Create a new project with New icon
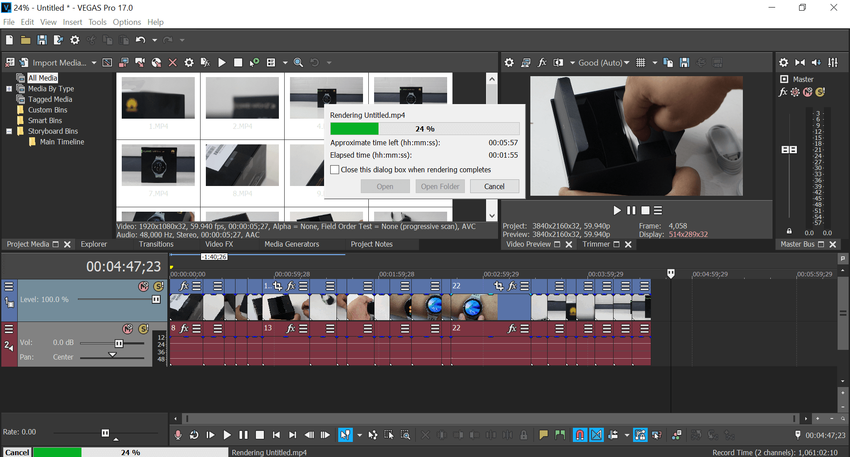 click(9, 40)
